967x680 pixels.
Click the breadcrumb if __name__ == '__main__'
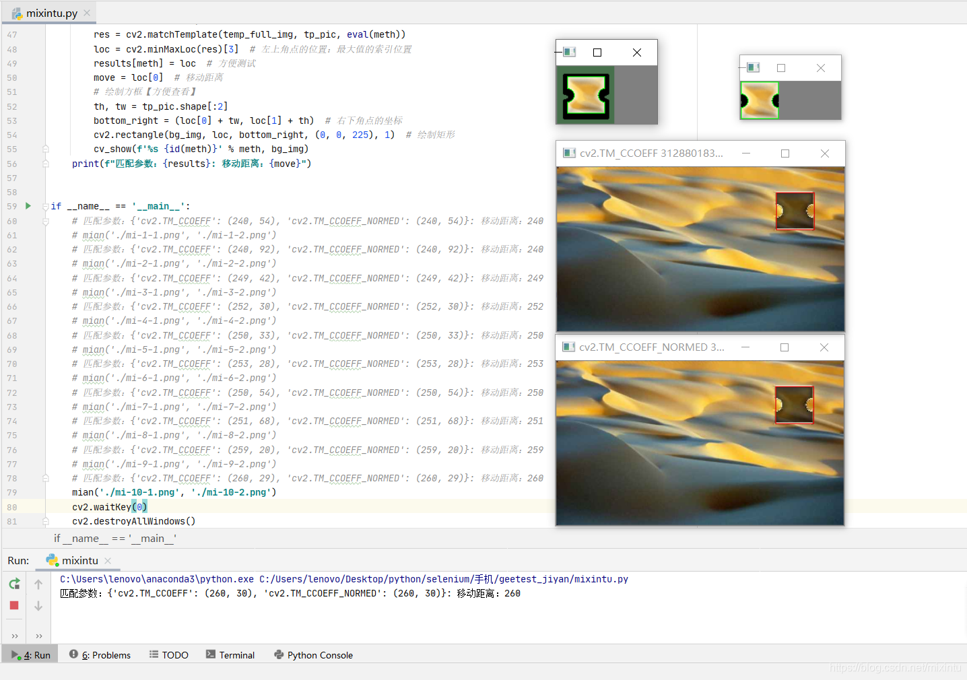pos(115,539)
